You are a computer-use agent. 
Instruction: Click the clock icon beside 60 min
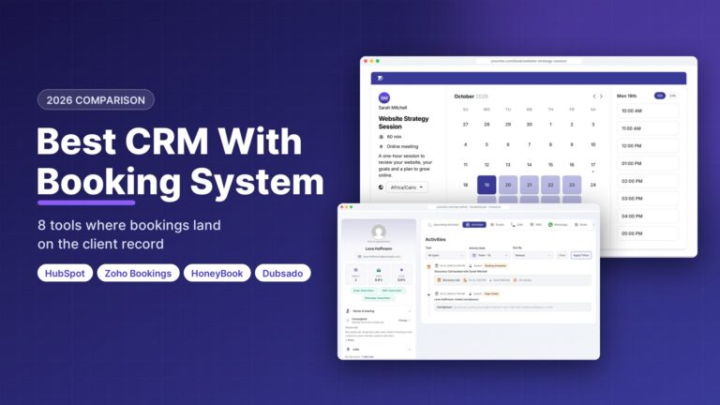(381, 137)
